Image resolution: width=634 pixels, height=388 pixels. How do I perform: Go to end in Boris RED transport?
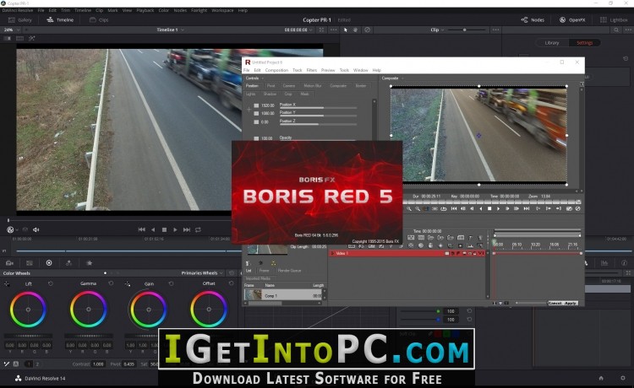(526, 208)
